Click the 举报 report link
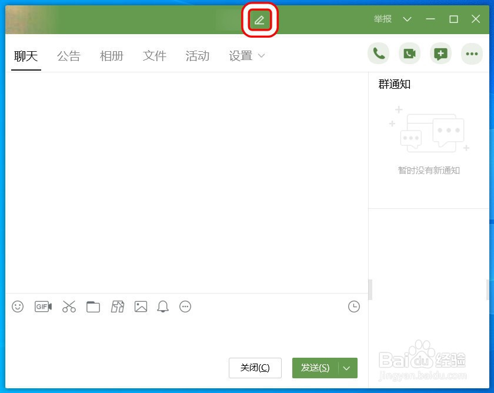The image size is (494, 393). [383, 19]
